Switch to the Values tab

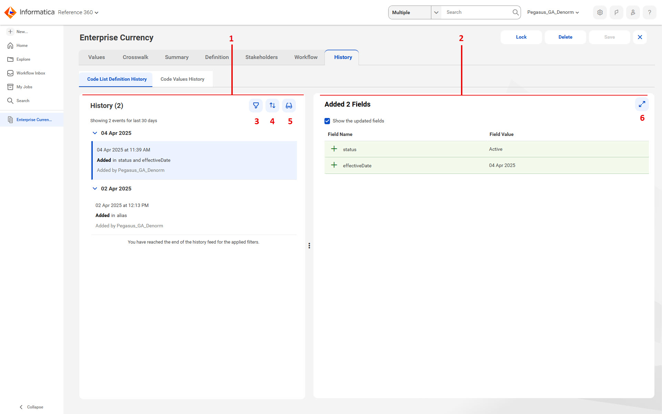97,57
